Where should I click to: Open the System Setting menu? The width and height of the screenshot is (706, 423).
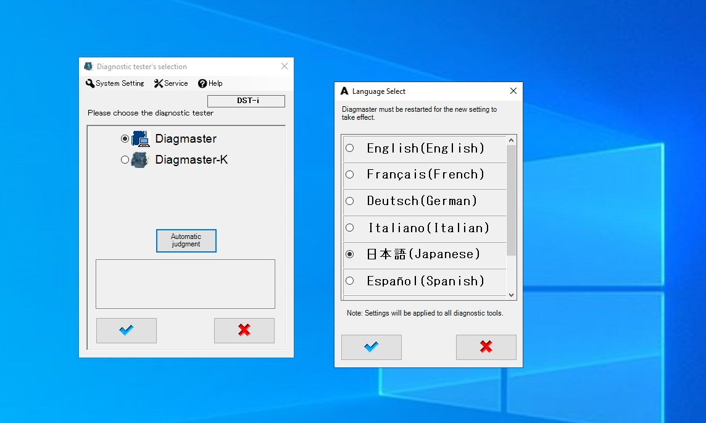(x=115, y=83)
